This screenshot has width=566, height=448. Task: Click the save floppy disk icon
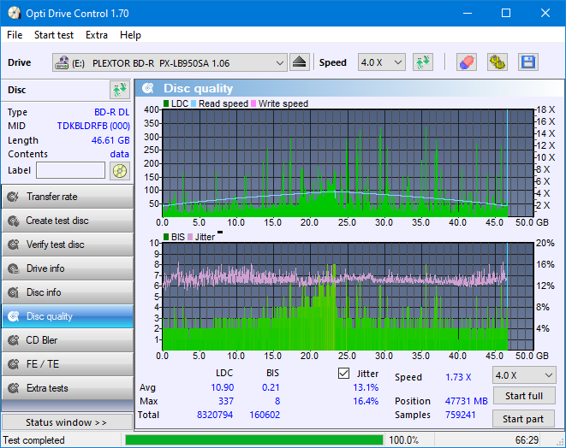(528, 62)
